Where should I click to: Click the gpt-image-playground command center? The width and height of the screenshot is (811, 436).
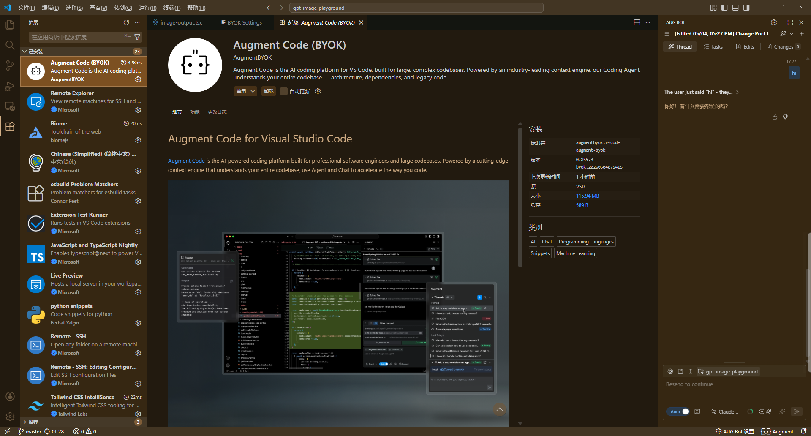(416, 8)
